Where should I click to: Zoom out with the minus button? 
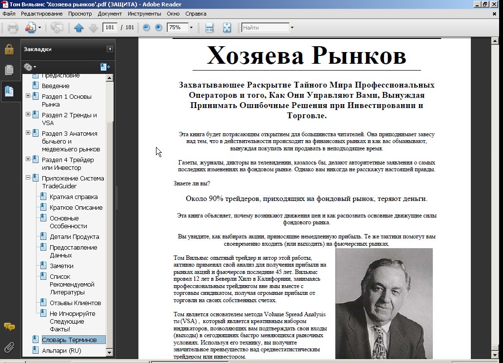[146, 28]
